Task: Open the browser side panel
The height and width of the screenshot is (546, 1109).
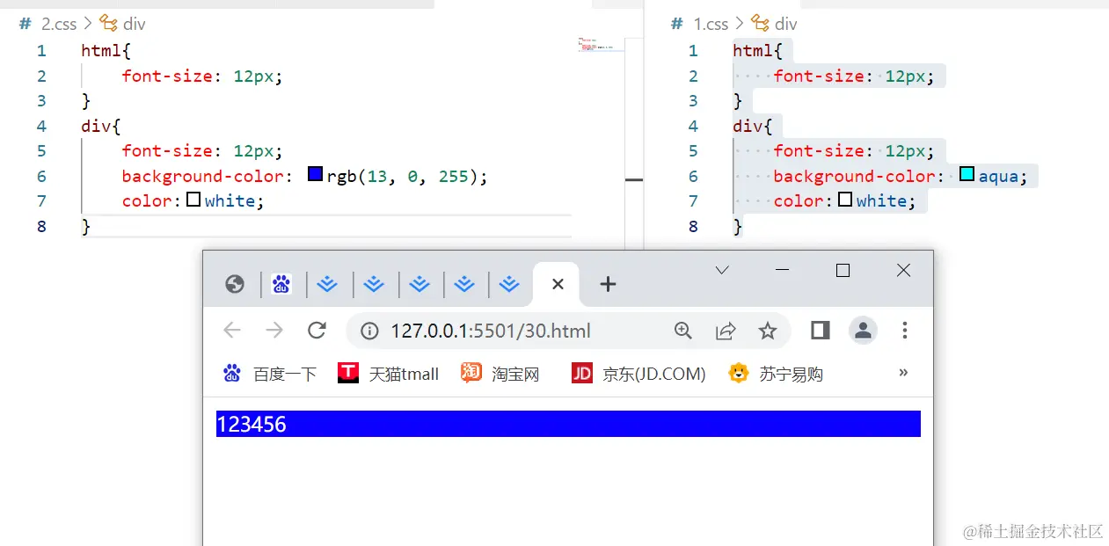Action: click(821, 331)
